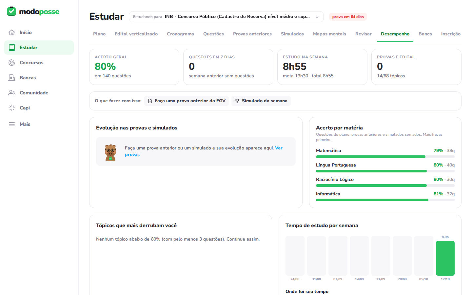Select the Simulados tab
The height and width of the screenshot is (295, 472).
(x=292, y=34)
